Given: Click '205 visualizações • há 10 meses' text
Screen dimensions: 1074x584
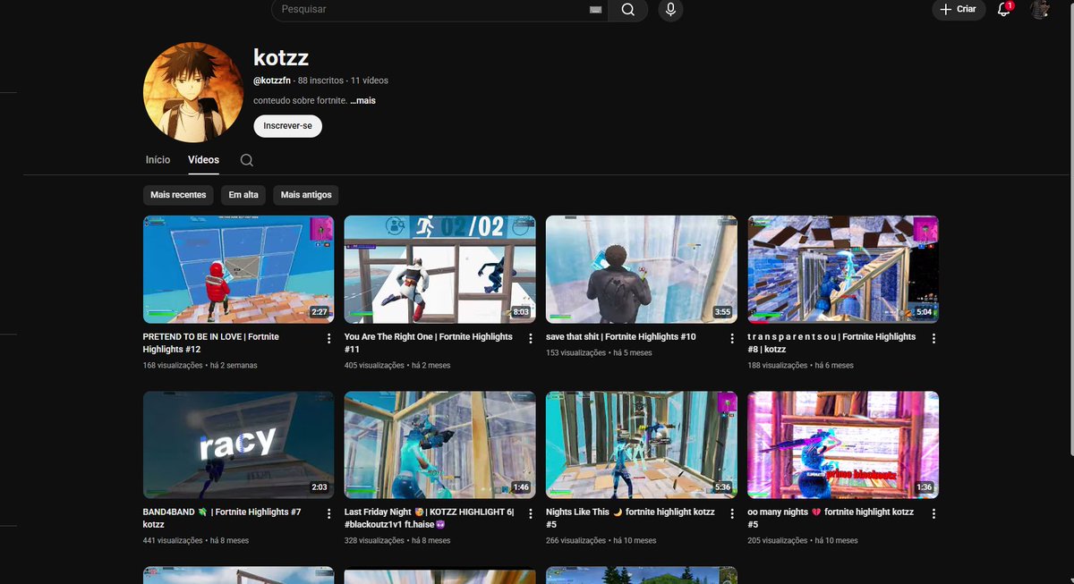Looking at the screenshot, I should pos(803,541).
